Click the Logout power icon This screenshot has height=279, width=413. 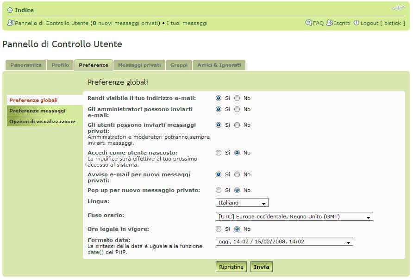pyautogui.click(x=357, y=23)
